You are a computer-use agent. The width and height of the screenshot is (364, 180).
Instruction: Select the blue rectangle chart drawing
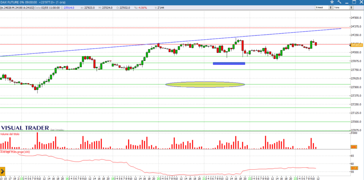pos(229,63)
